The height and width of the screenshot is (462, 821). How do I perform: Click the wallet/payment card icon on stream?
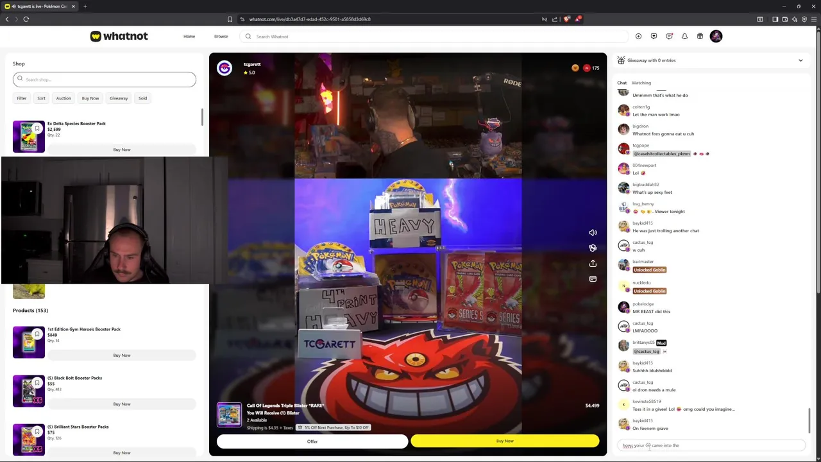pyautogui.click(x=593, y=279)
